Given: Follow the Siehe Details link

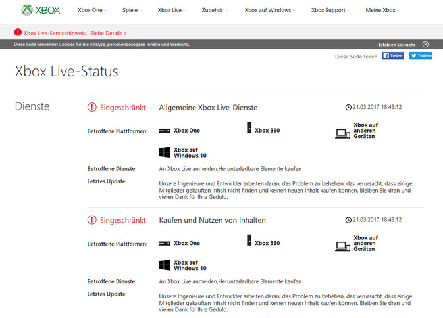Looking at the screenshot, I should tap(109, 34).
